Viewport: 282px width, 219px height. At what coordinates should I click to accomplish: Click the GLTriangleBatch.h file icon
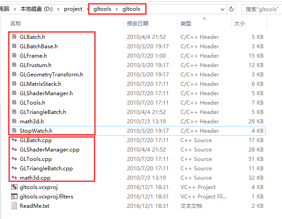14,112
